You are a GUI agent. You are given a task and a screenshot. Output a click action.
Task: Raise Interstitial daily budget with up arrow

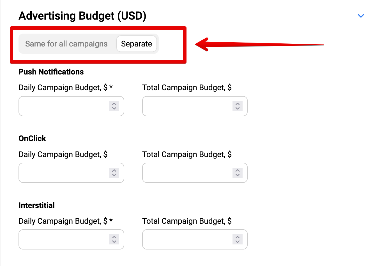[x=114, y=237]
